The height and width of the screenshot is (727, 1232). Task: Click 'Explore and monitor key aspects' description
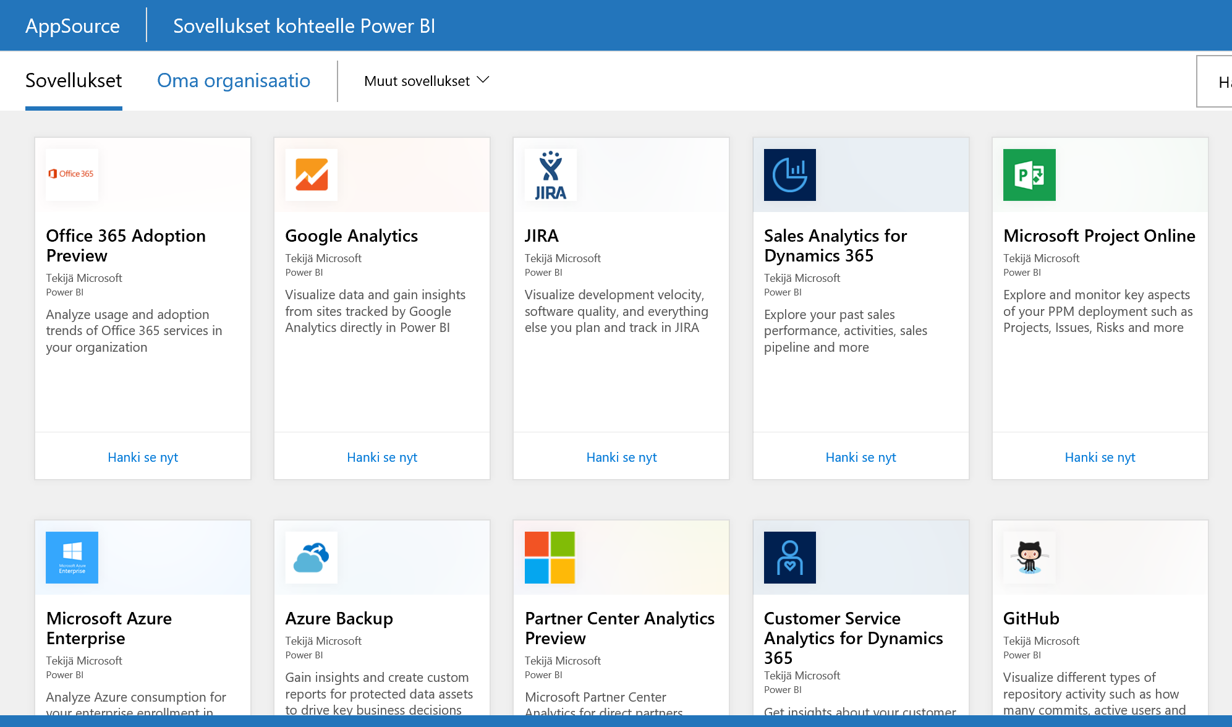click(1098, 311)
